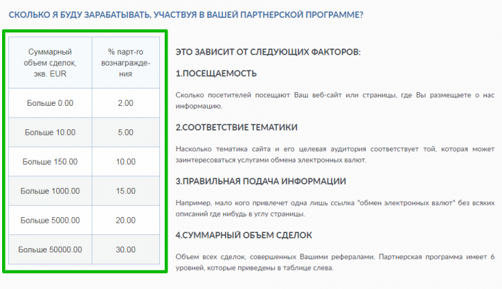Click the paragraph starting 'Сколько посетителей посещают'
The image size is (502, 289).
335,100
